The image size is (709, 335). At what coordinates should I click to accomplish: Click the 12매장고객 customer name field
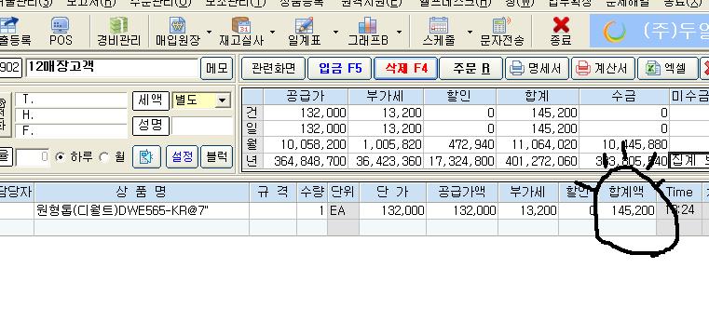pyautogui.click(x=112, y=68)
